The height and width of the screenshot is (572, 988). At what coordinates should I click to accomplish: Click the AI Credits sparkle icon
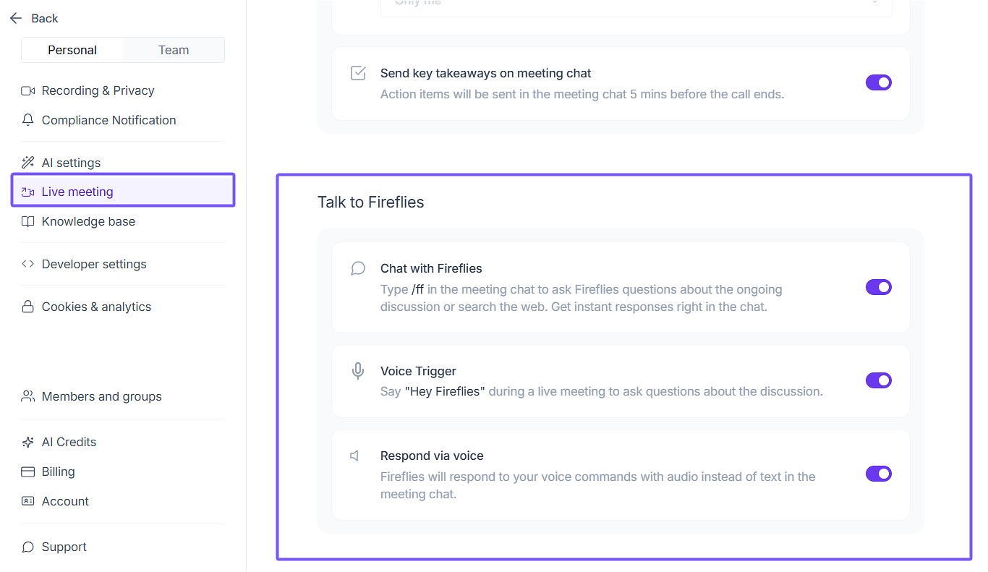(28, 442)
